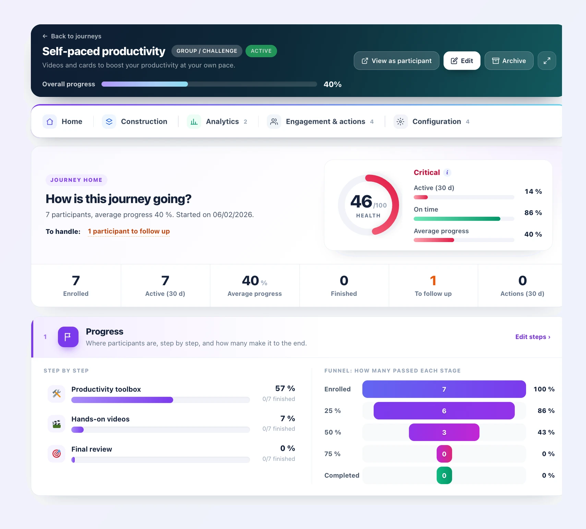The height and width of the screenshot is (529, 586).
Task: Click the Hands-on videos clapperboard icon
Action: (x=57, y=424)
